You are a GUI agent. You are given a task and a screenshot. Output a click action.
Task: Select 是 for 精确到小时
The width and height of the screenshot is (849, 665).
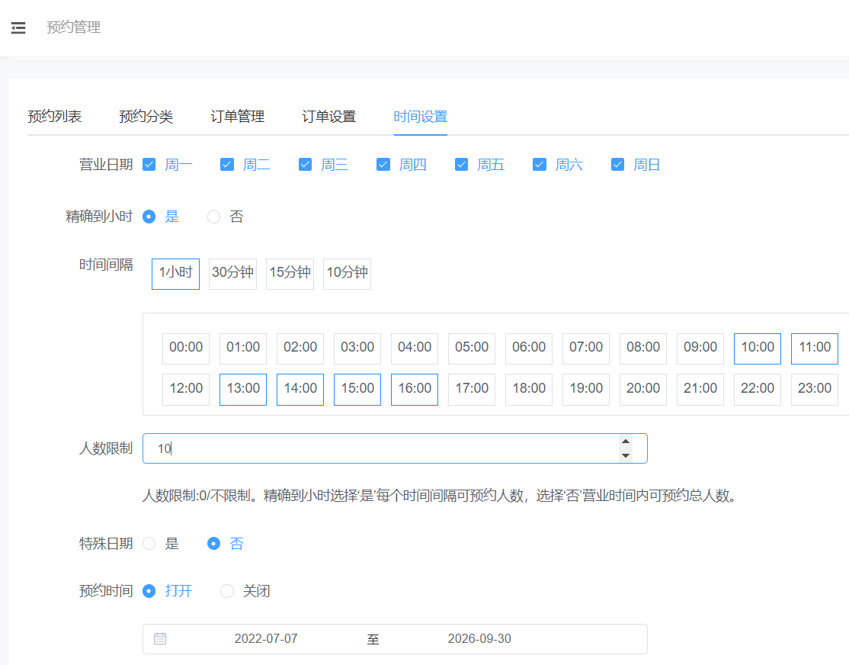click(149, 217)
